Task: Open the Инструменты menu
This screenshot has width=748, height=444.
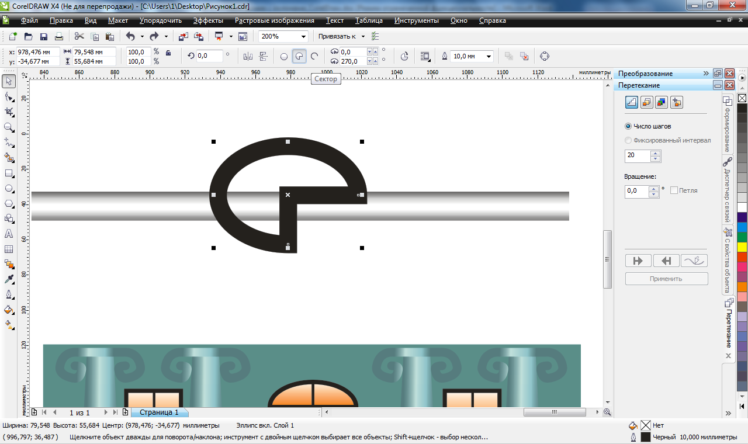Action: point(416,20)
